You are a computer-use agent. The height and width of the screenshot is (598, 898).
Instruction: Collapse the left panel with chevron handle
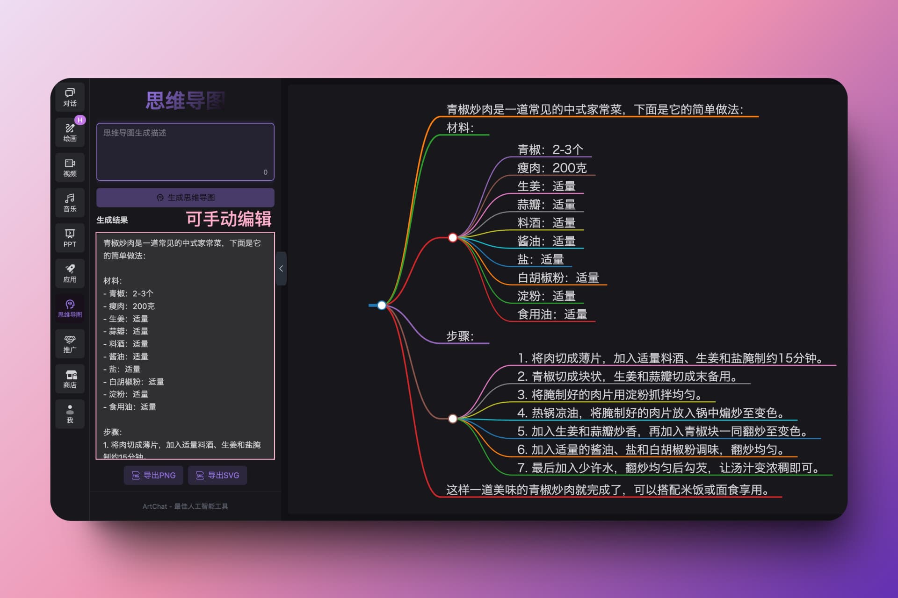point(281,269)
